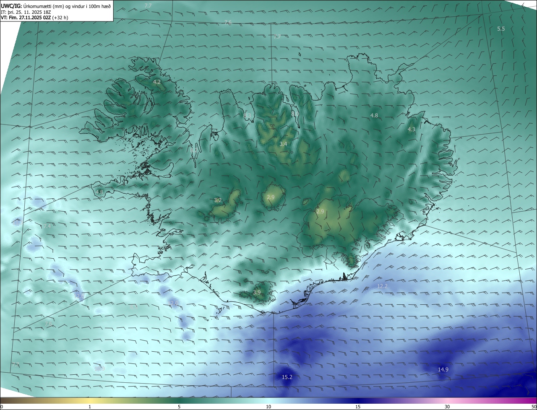Viewport: 537px width, 410px height.
Task: Click the 8.2 value label on the map
Action: [x=194, y=150]
